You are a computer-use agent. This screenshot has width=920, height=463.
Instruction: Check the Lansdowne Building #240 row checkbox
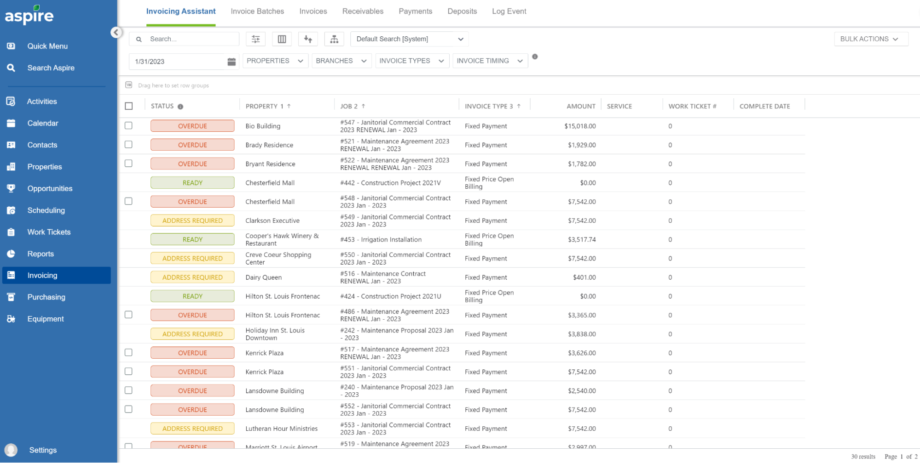pos(128,390)
